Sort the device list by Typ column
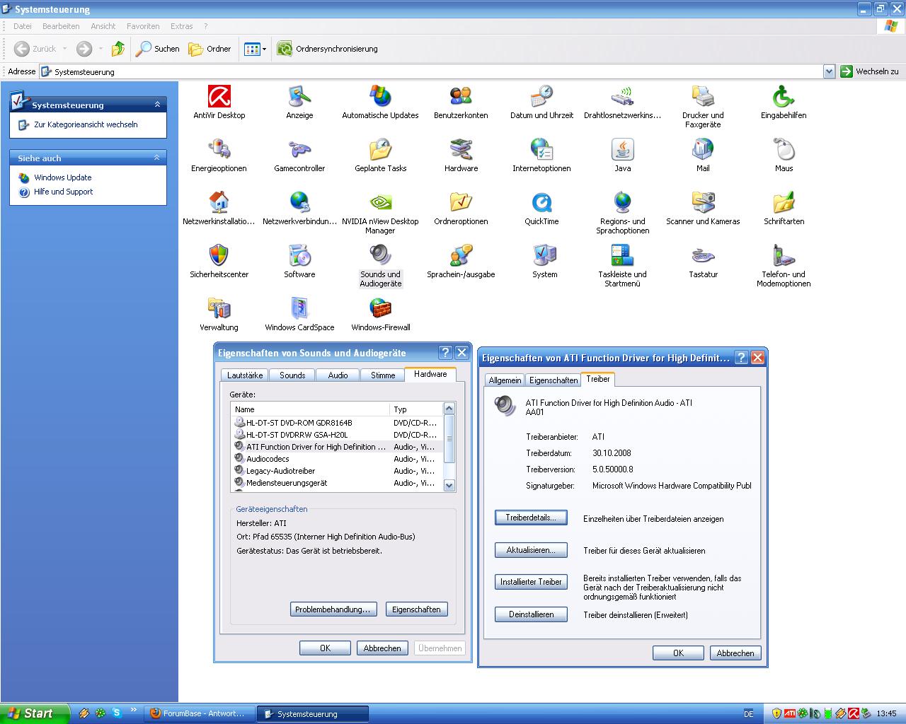 coord(415,409)
